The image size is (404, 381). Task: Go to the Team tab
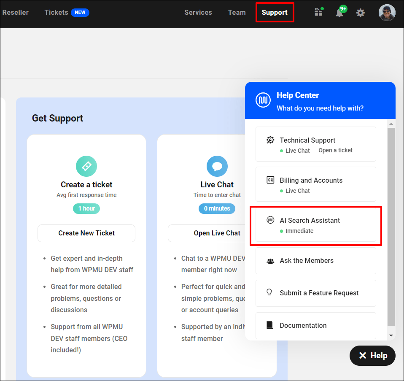pyautogui.click(x=237, y=12)
